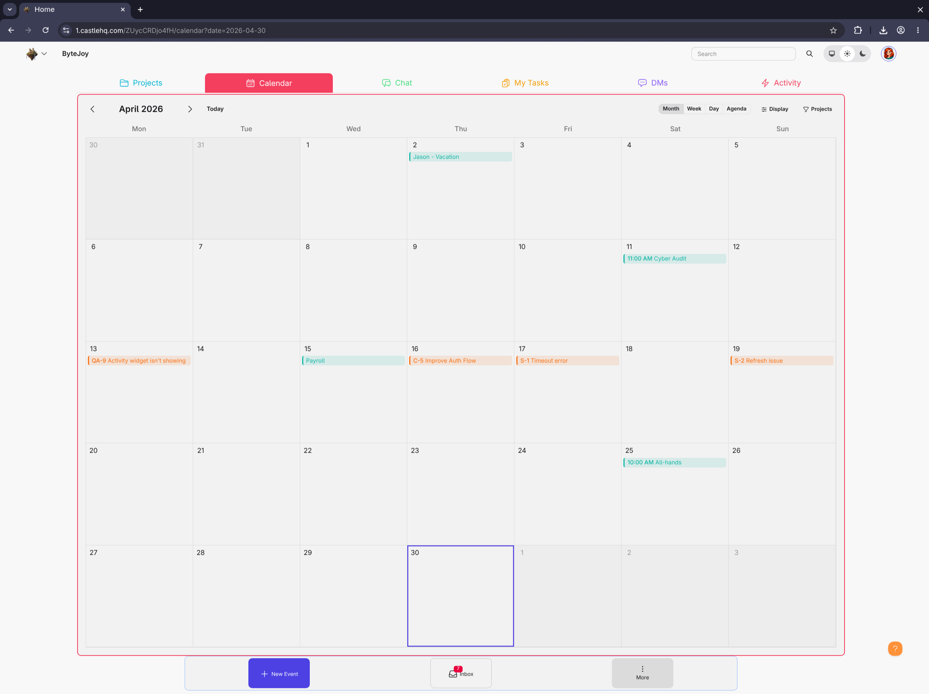Open the QA-9 Activity widget task
Image resolution: width=929 pixels, height=694 pixels.
[x=139, y=361]
